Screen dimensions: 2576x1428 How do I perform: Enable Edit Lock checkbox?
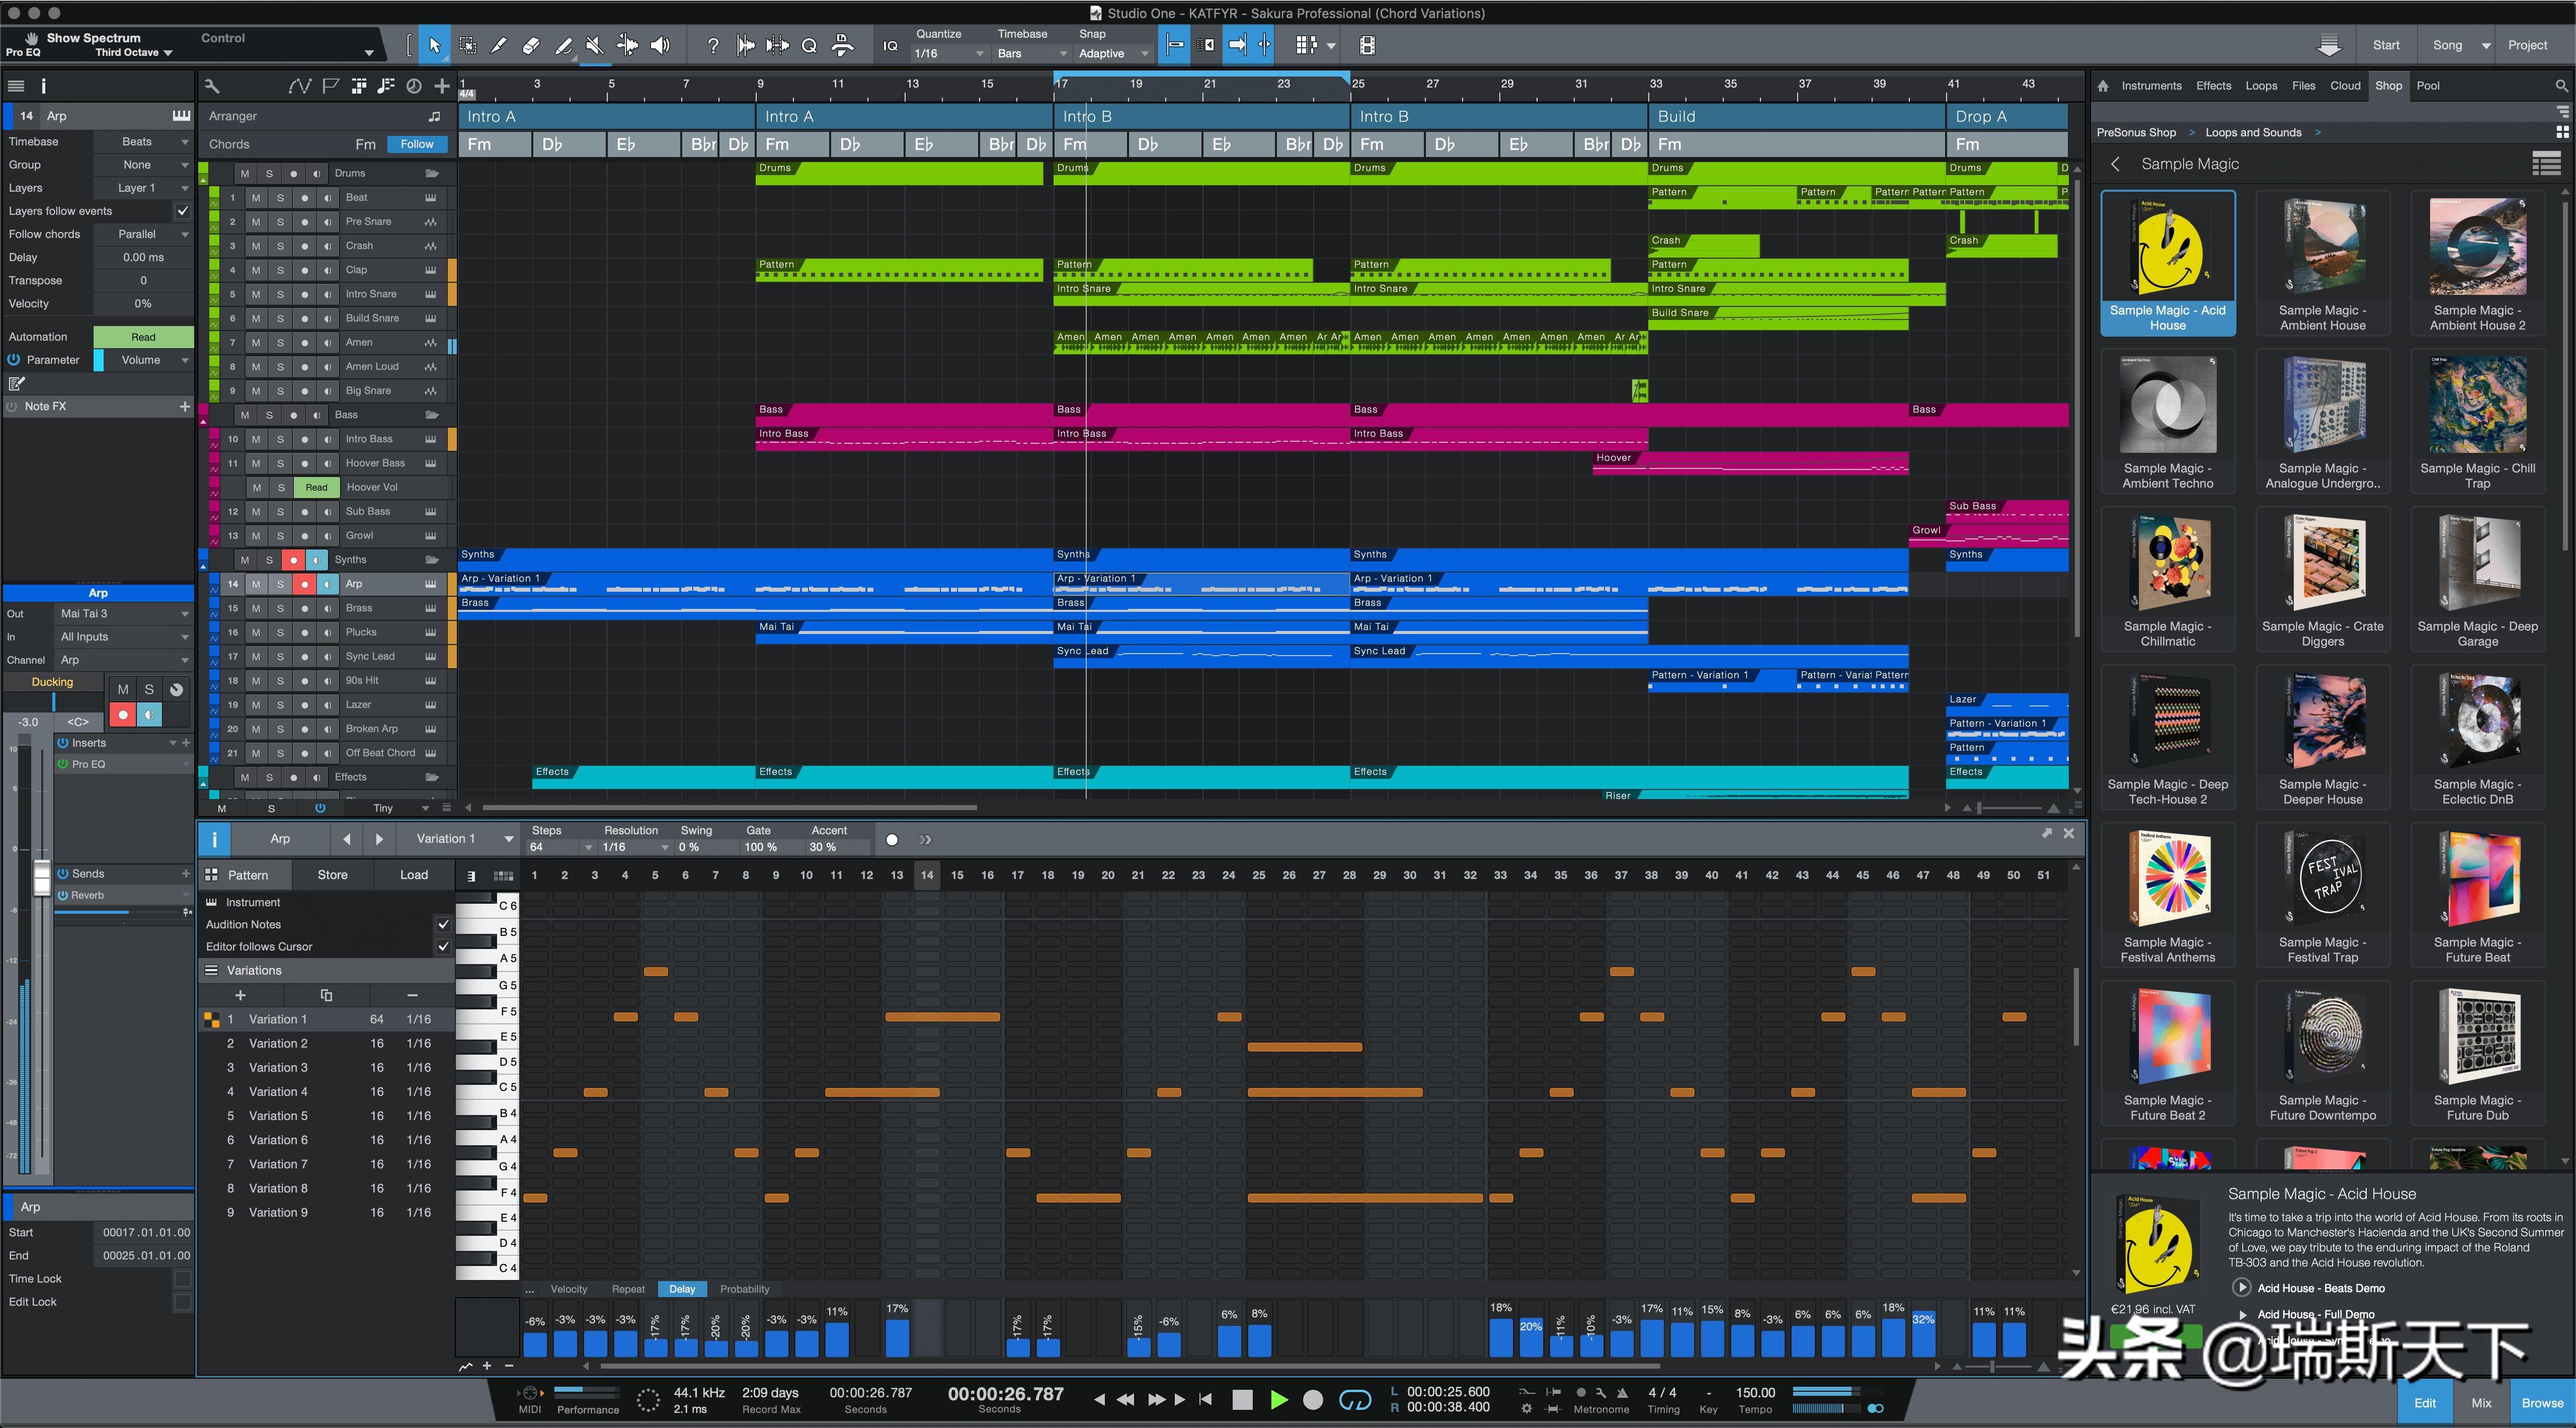182,1302
